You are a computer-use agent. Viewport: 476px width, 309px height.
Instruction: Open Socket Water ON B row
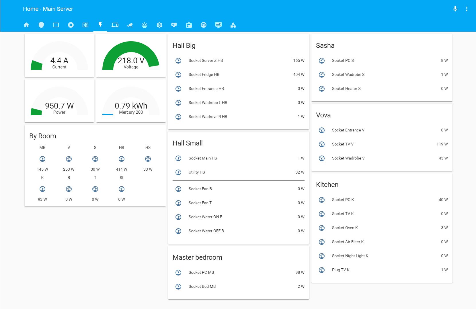pyautogui.click(x=239, y=217)
